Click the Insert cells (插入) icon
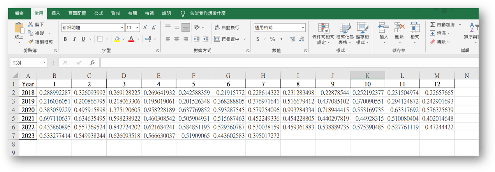The image size is (495, 172). tap(384, 27)
